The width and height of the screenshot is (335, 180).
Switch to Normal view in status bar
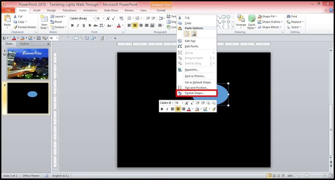coord(269,176)
